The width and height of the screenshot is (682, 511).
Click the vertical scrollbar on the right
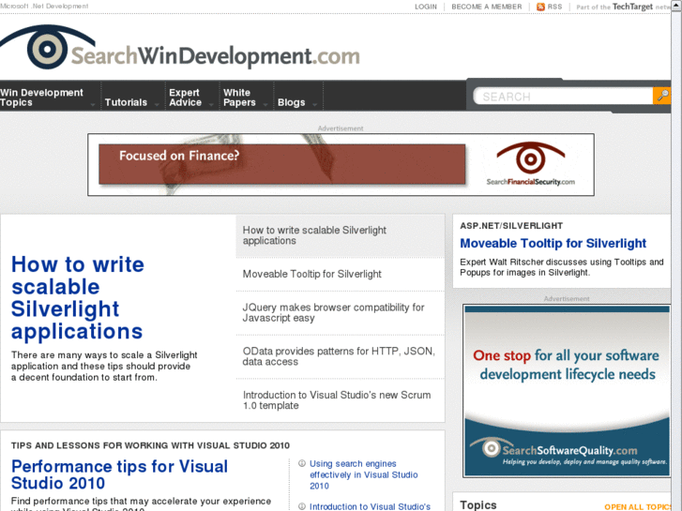point(676,255)
